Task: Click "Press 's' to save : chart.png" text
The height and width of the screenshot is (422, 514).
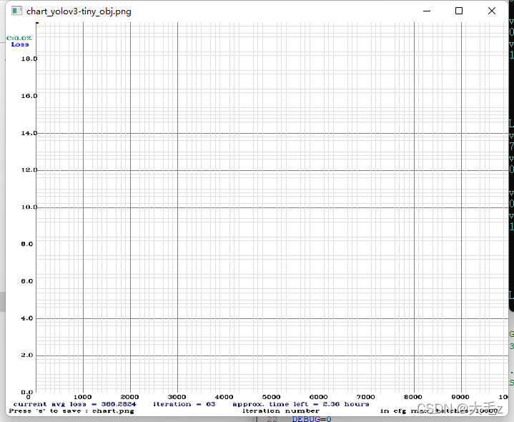Action: (71, 411)
